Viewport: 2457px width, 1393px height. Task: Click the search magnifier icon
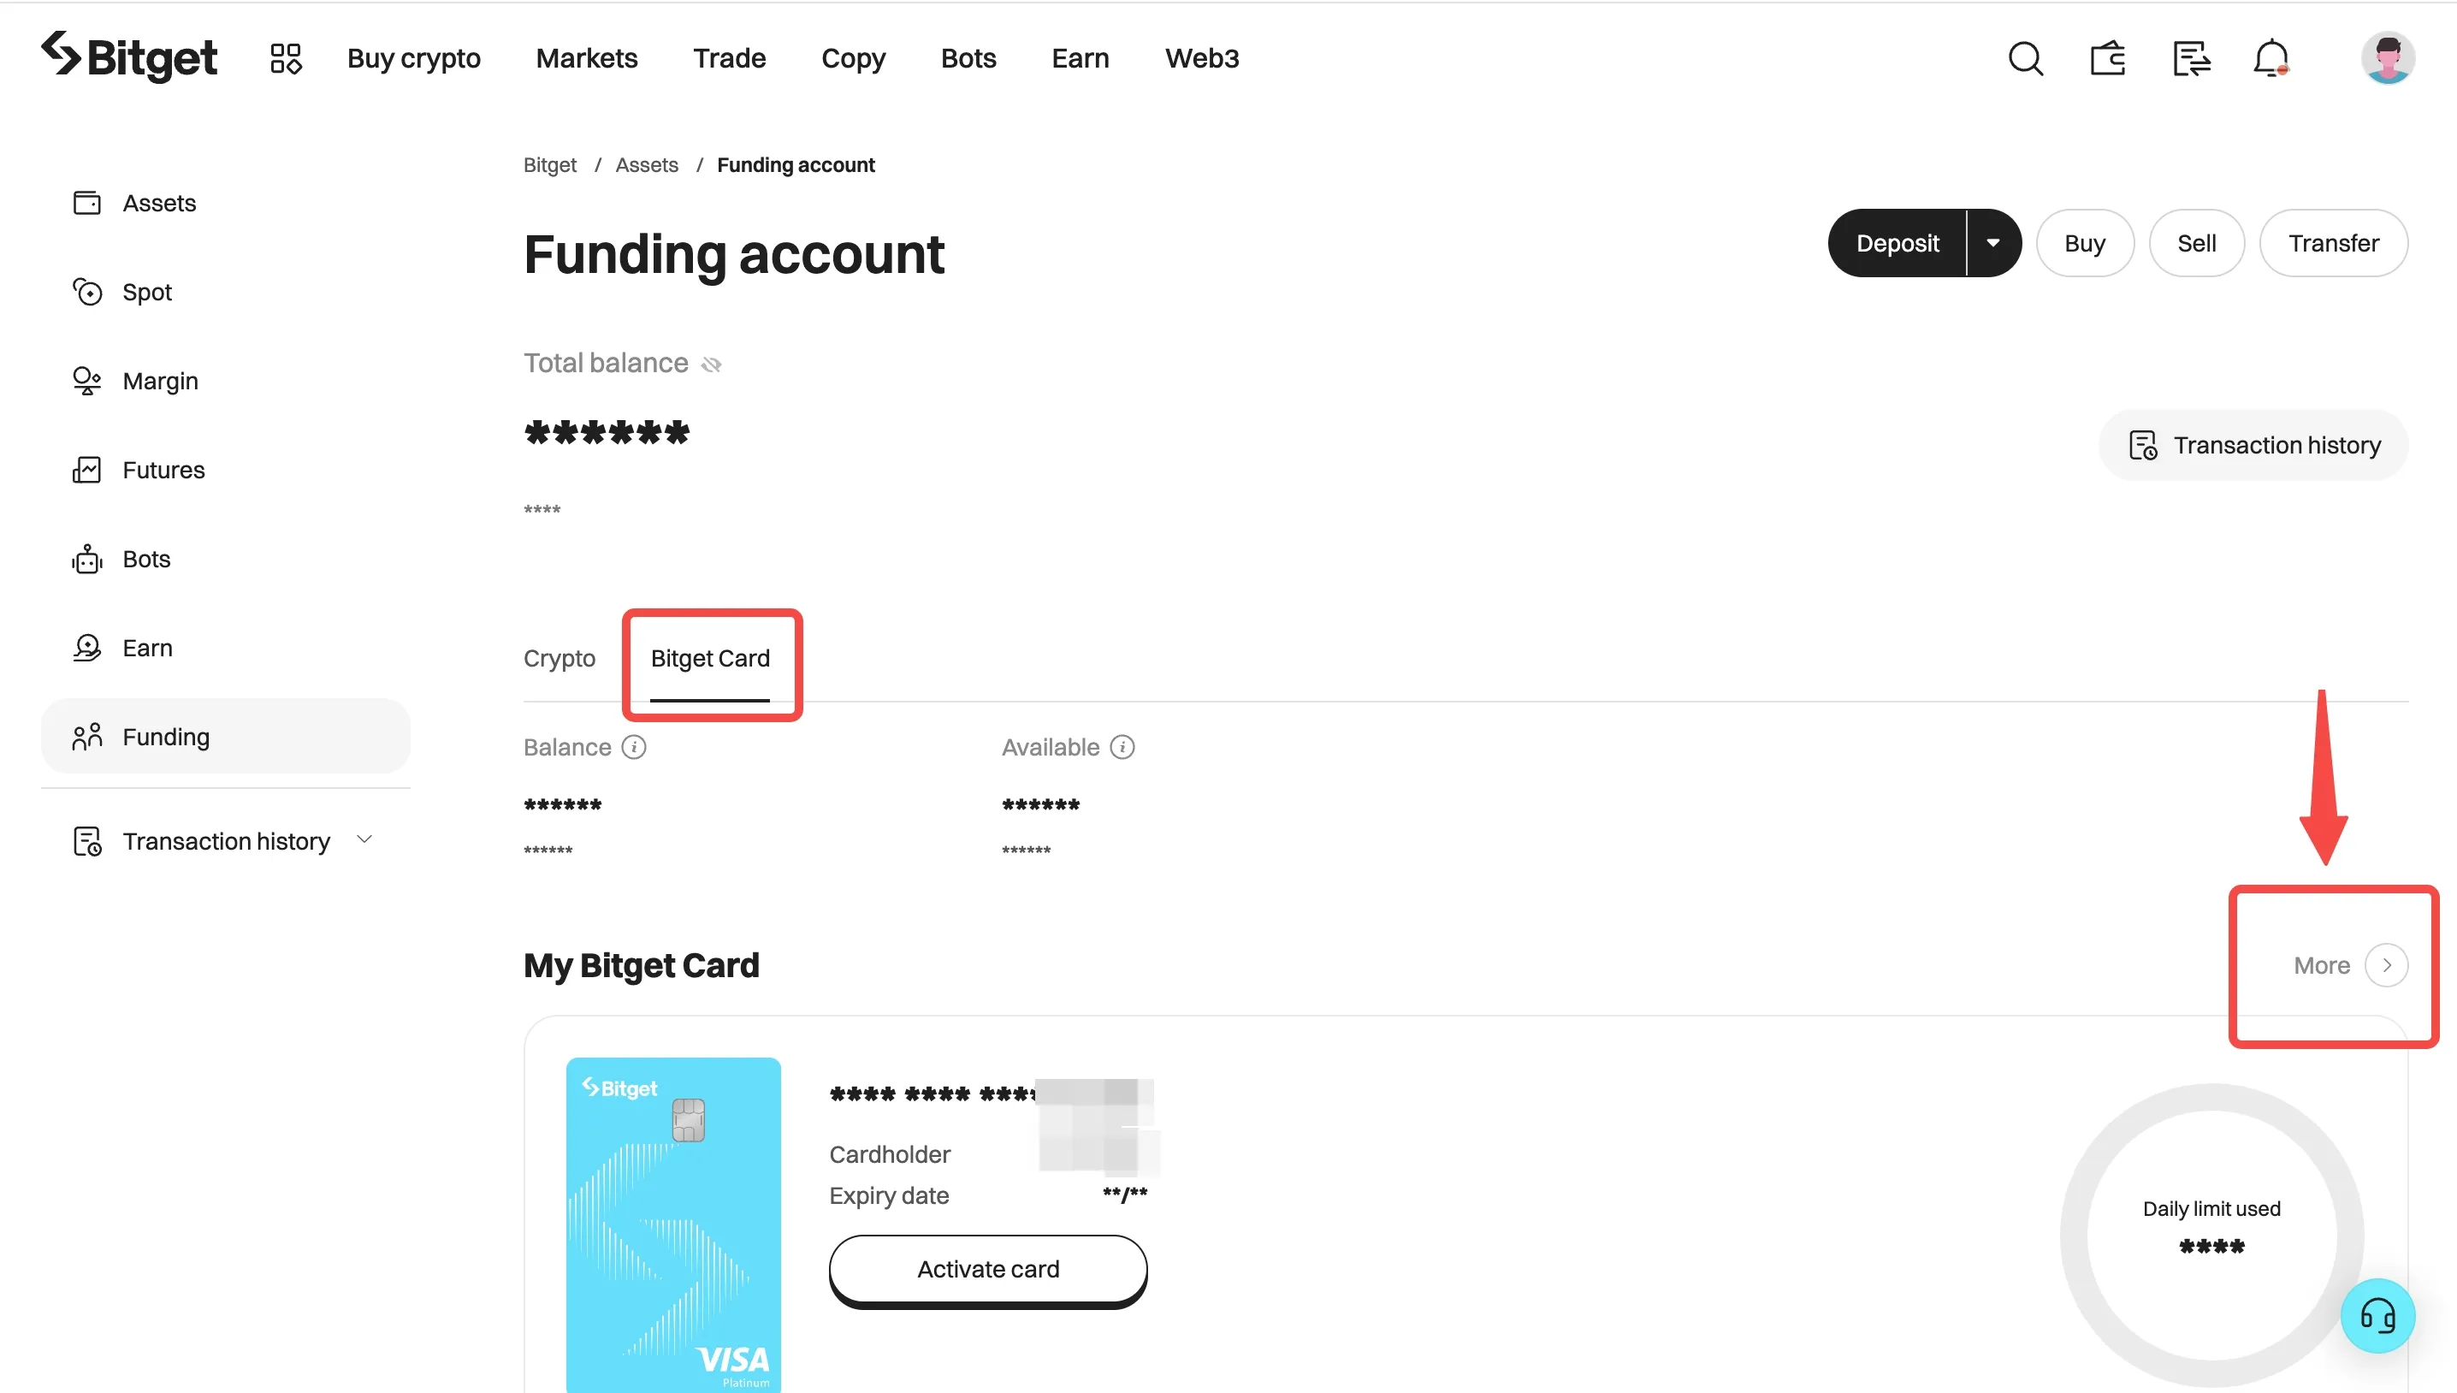[2025, 58]
